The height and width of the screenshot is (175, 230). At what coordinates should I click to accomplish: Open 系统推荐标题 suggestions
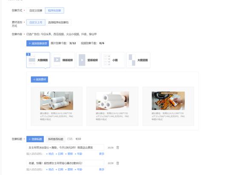[x=56, y=139]
